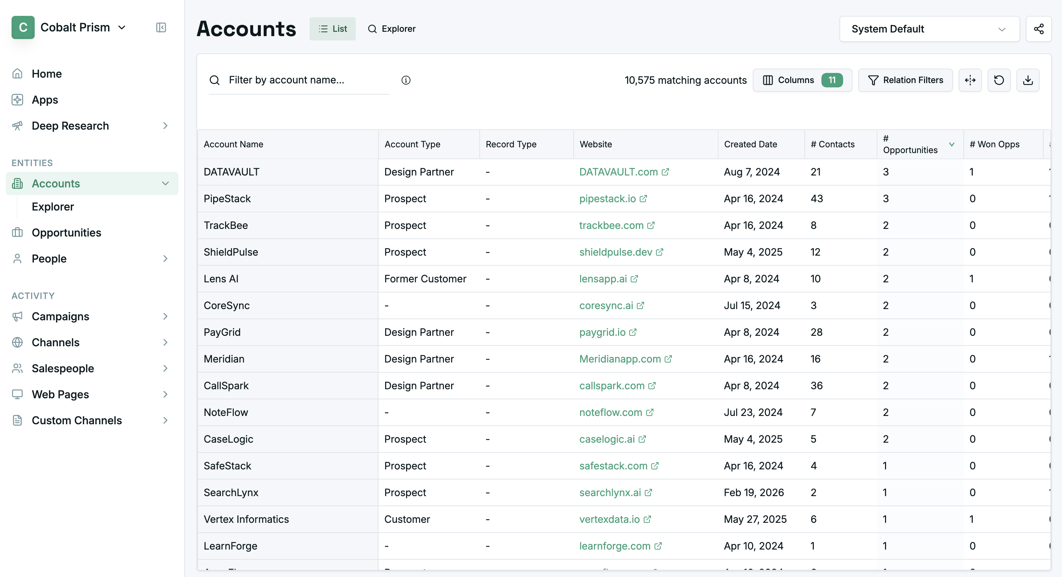Click the Cobalt Prism logo icon
This screenshot has height=577, width=1062.
(x=23, y=27)
